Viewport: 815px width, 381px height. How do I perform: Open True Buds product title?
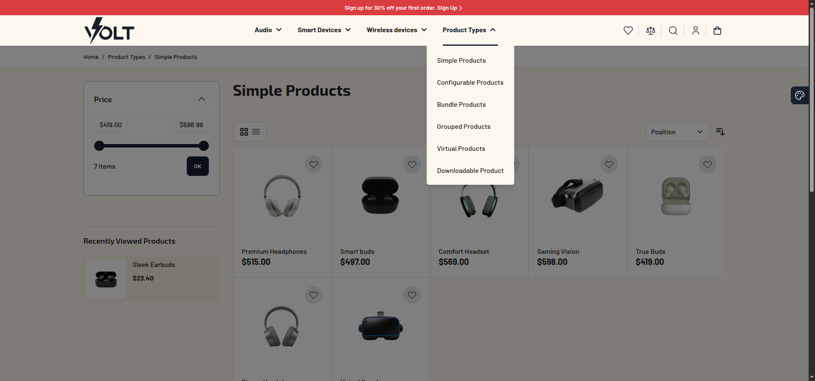650,252
